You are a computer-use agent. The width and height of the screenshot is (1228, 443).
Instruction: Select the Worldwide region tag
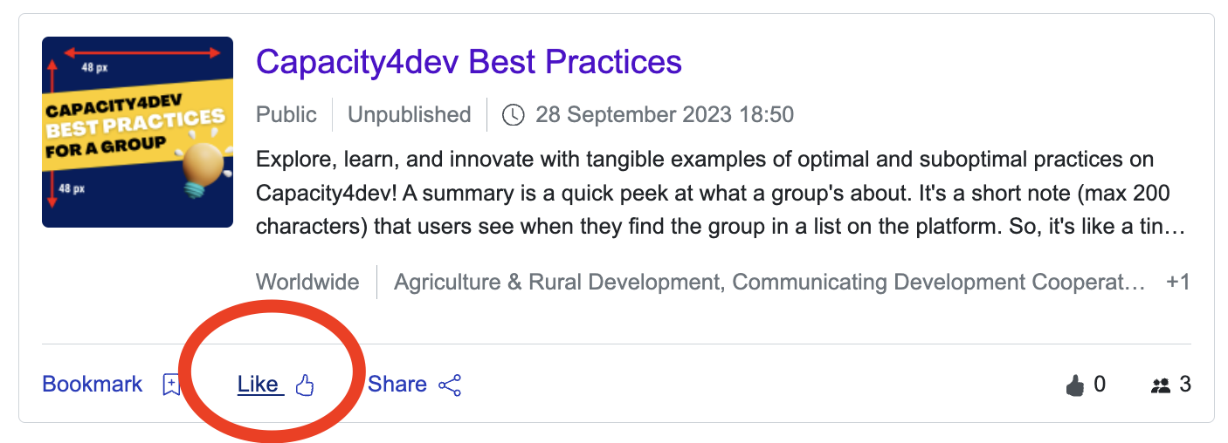pyautogui.click(x=307, y=283)
